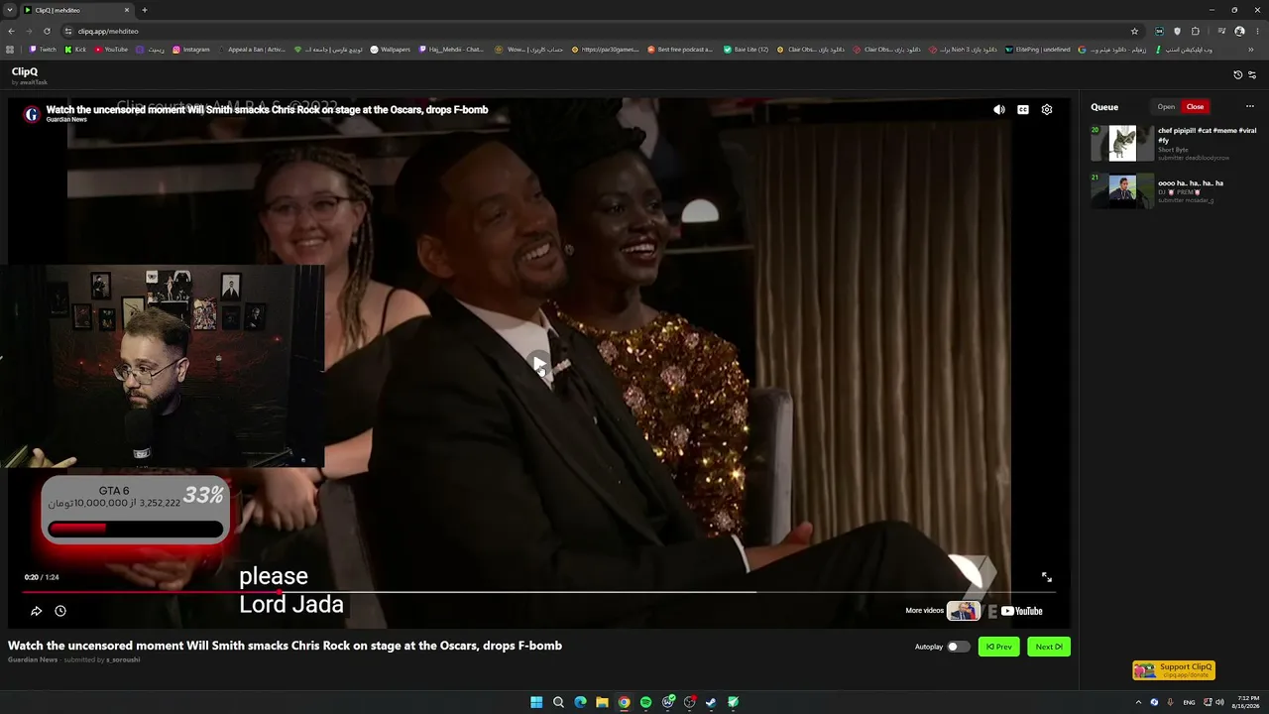
Task: Mute the video player volume
Action: tap(999, 110)
